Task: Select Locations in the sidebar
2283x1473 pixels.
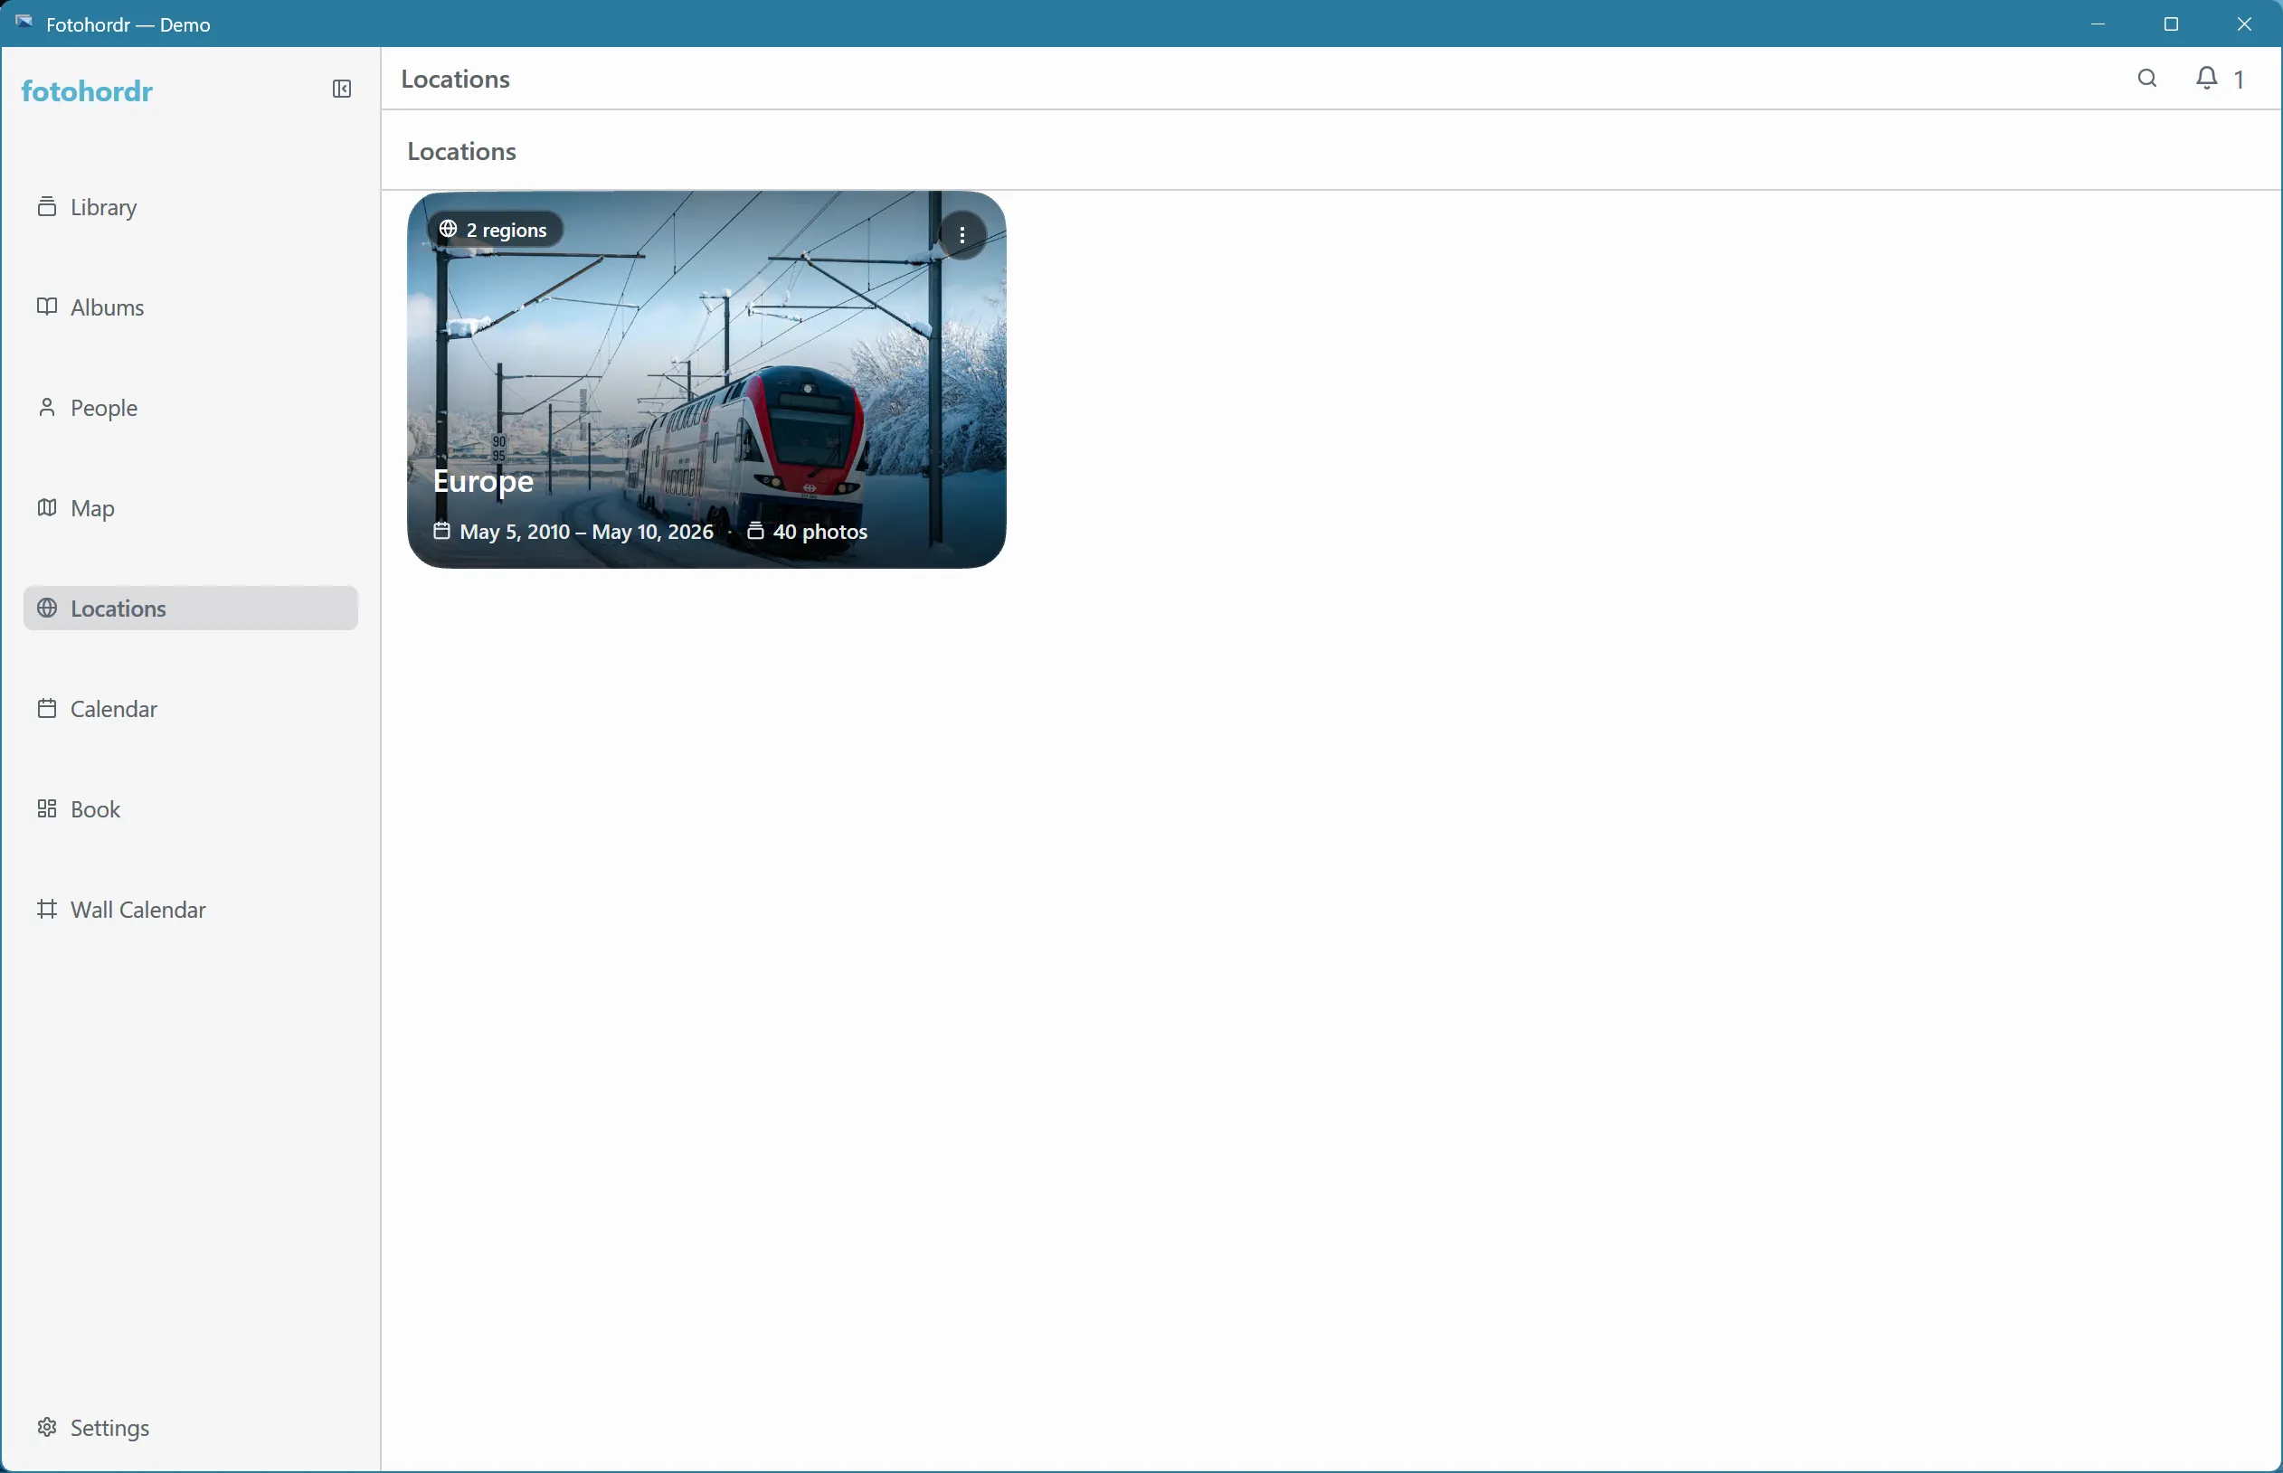Action: tap(191, 609)
